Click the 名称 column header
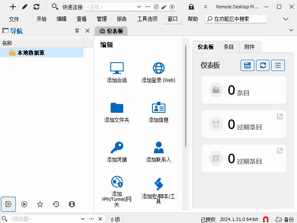The image size is (297, 223). 42,43
